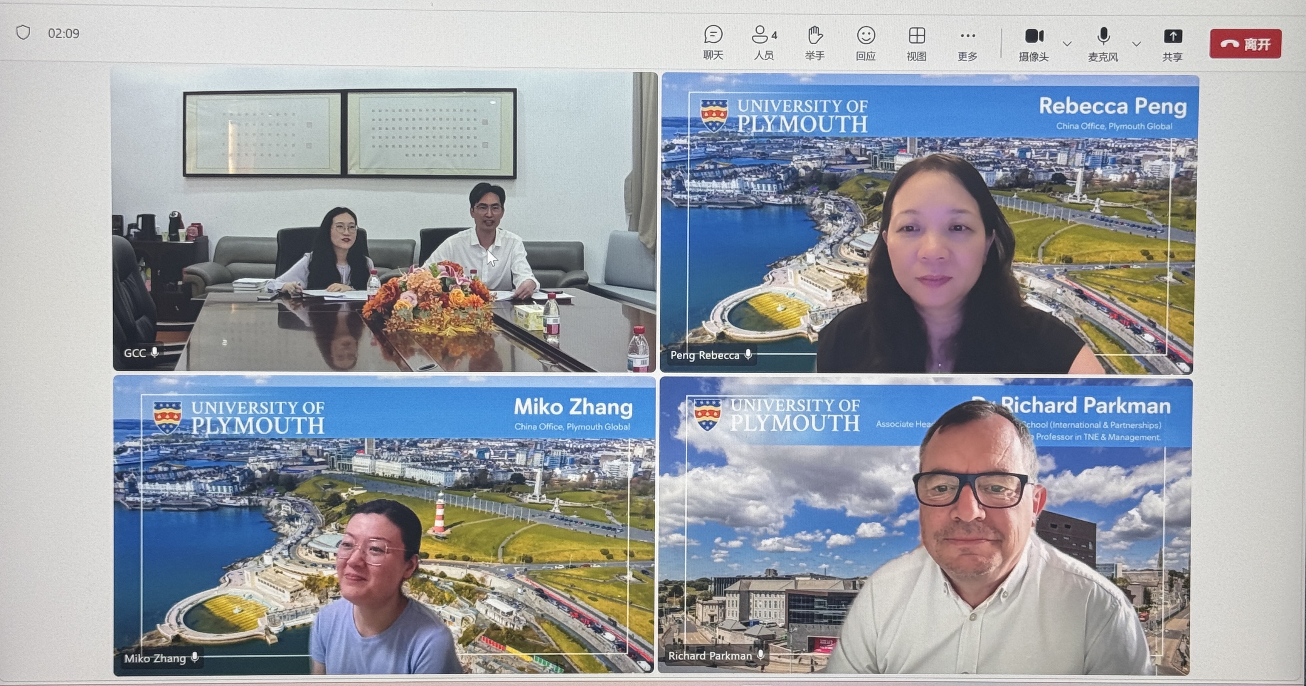
Task: Click Miko Zhang's microphone status icon
Action: point(195,657)
